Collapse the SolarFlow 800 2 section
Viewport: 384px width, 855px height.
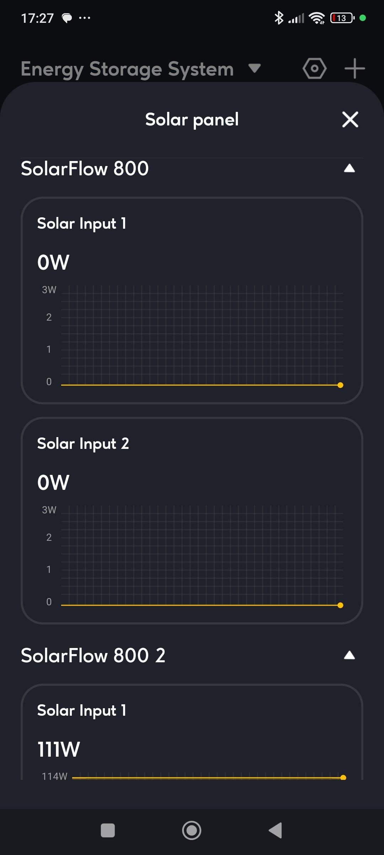pos(350,655)
